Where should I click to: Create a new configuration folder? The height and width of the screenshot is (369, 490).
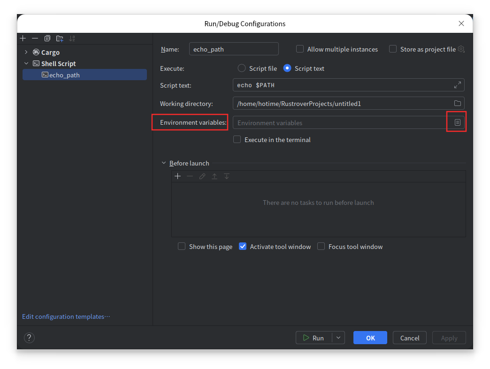tap(60, 38)
